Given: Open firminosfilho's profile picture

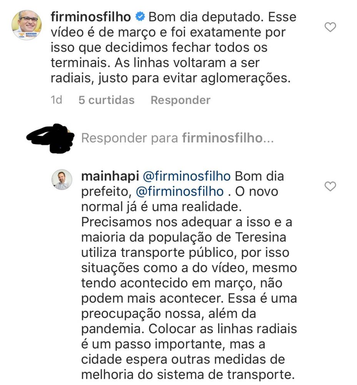Looking at the screenshot, I should (x=27, y=25).
